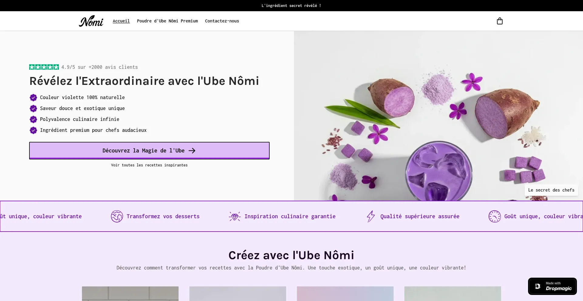Viewport: 583px width, 301px height.
Task: Click the diamond icon beside Inspiration culinaire
Action: (x=234, y=216)
